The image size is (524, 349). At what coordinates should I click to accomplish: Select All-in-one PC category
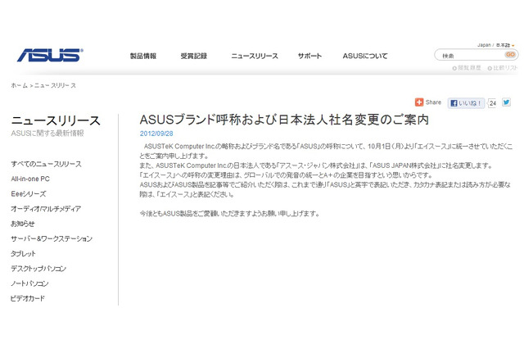(x=30, y=179)
